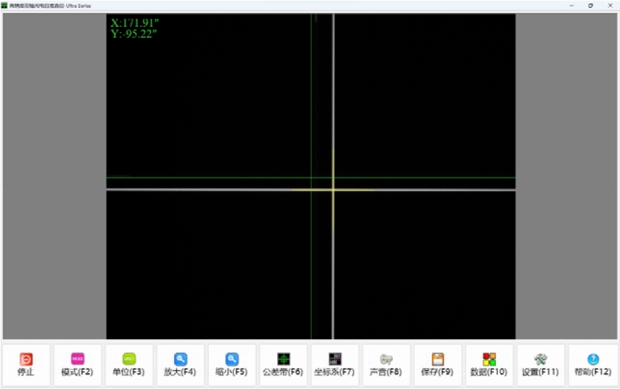
Task: Change units with 单位(F3)
Action: point(129,365)
